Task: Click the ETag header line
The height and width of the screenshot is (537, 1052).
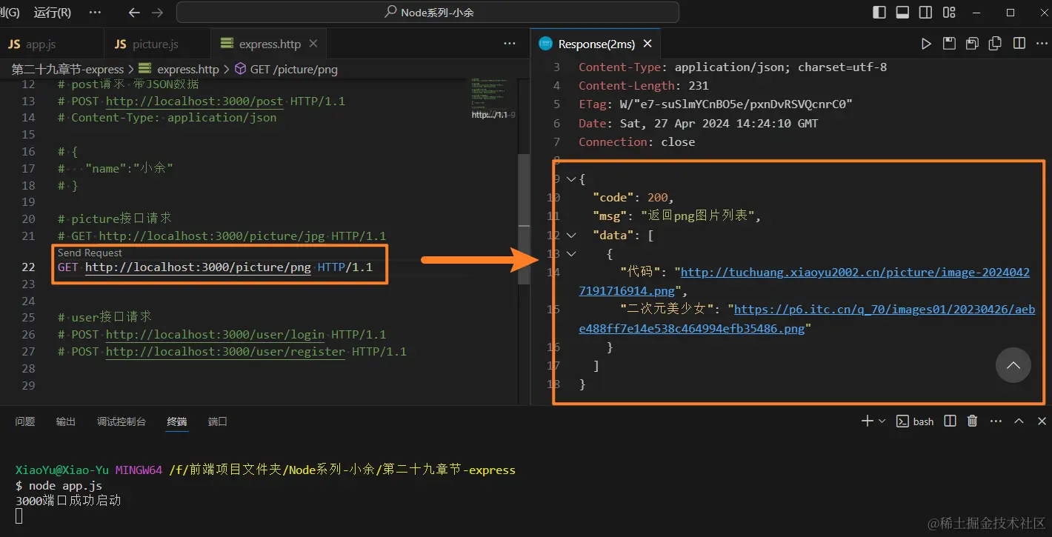Action: (x=716, y=104)
